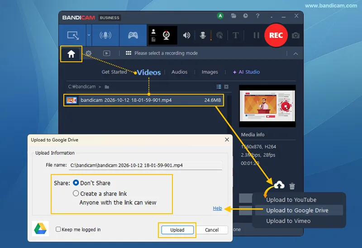Enable the Keep me logged in checkbox
362x248 pixels.
58,229
